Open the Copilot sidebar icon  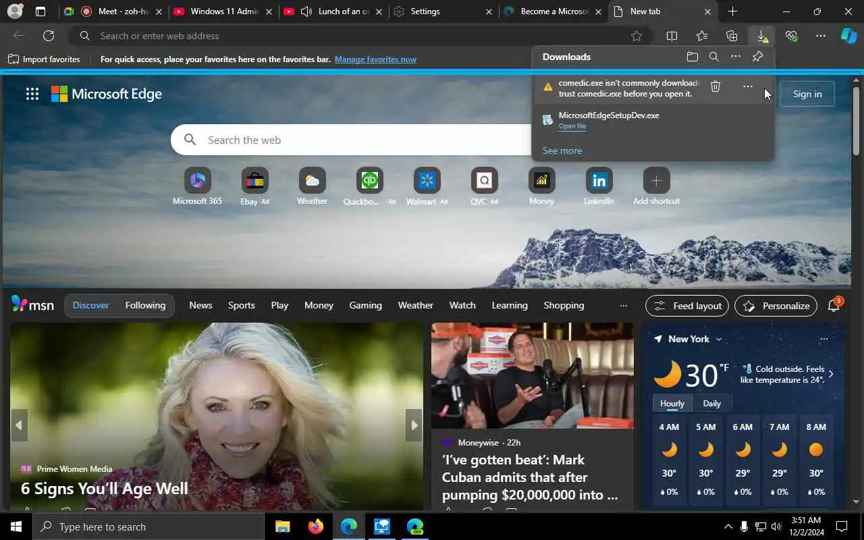(x=848, y=36)
